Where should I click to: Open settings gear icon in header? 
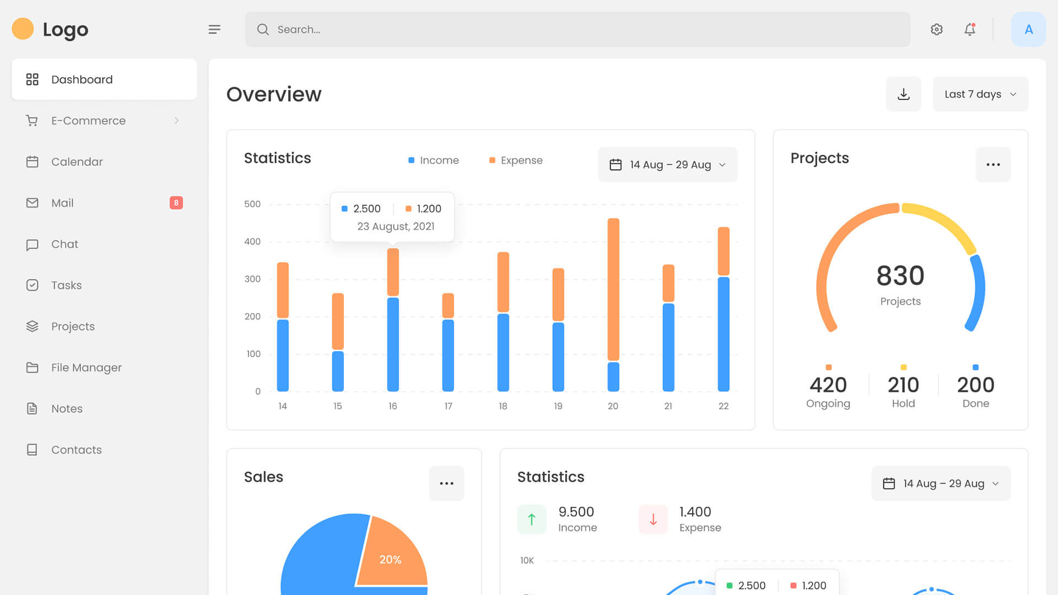(936, 29)
